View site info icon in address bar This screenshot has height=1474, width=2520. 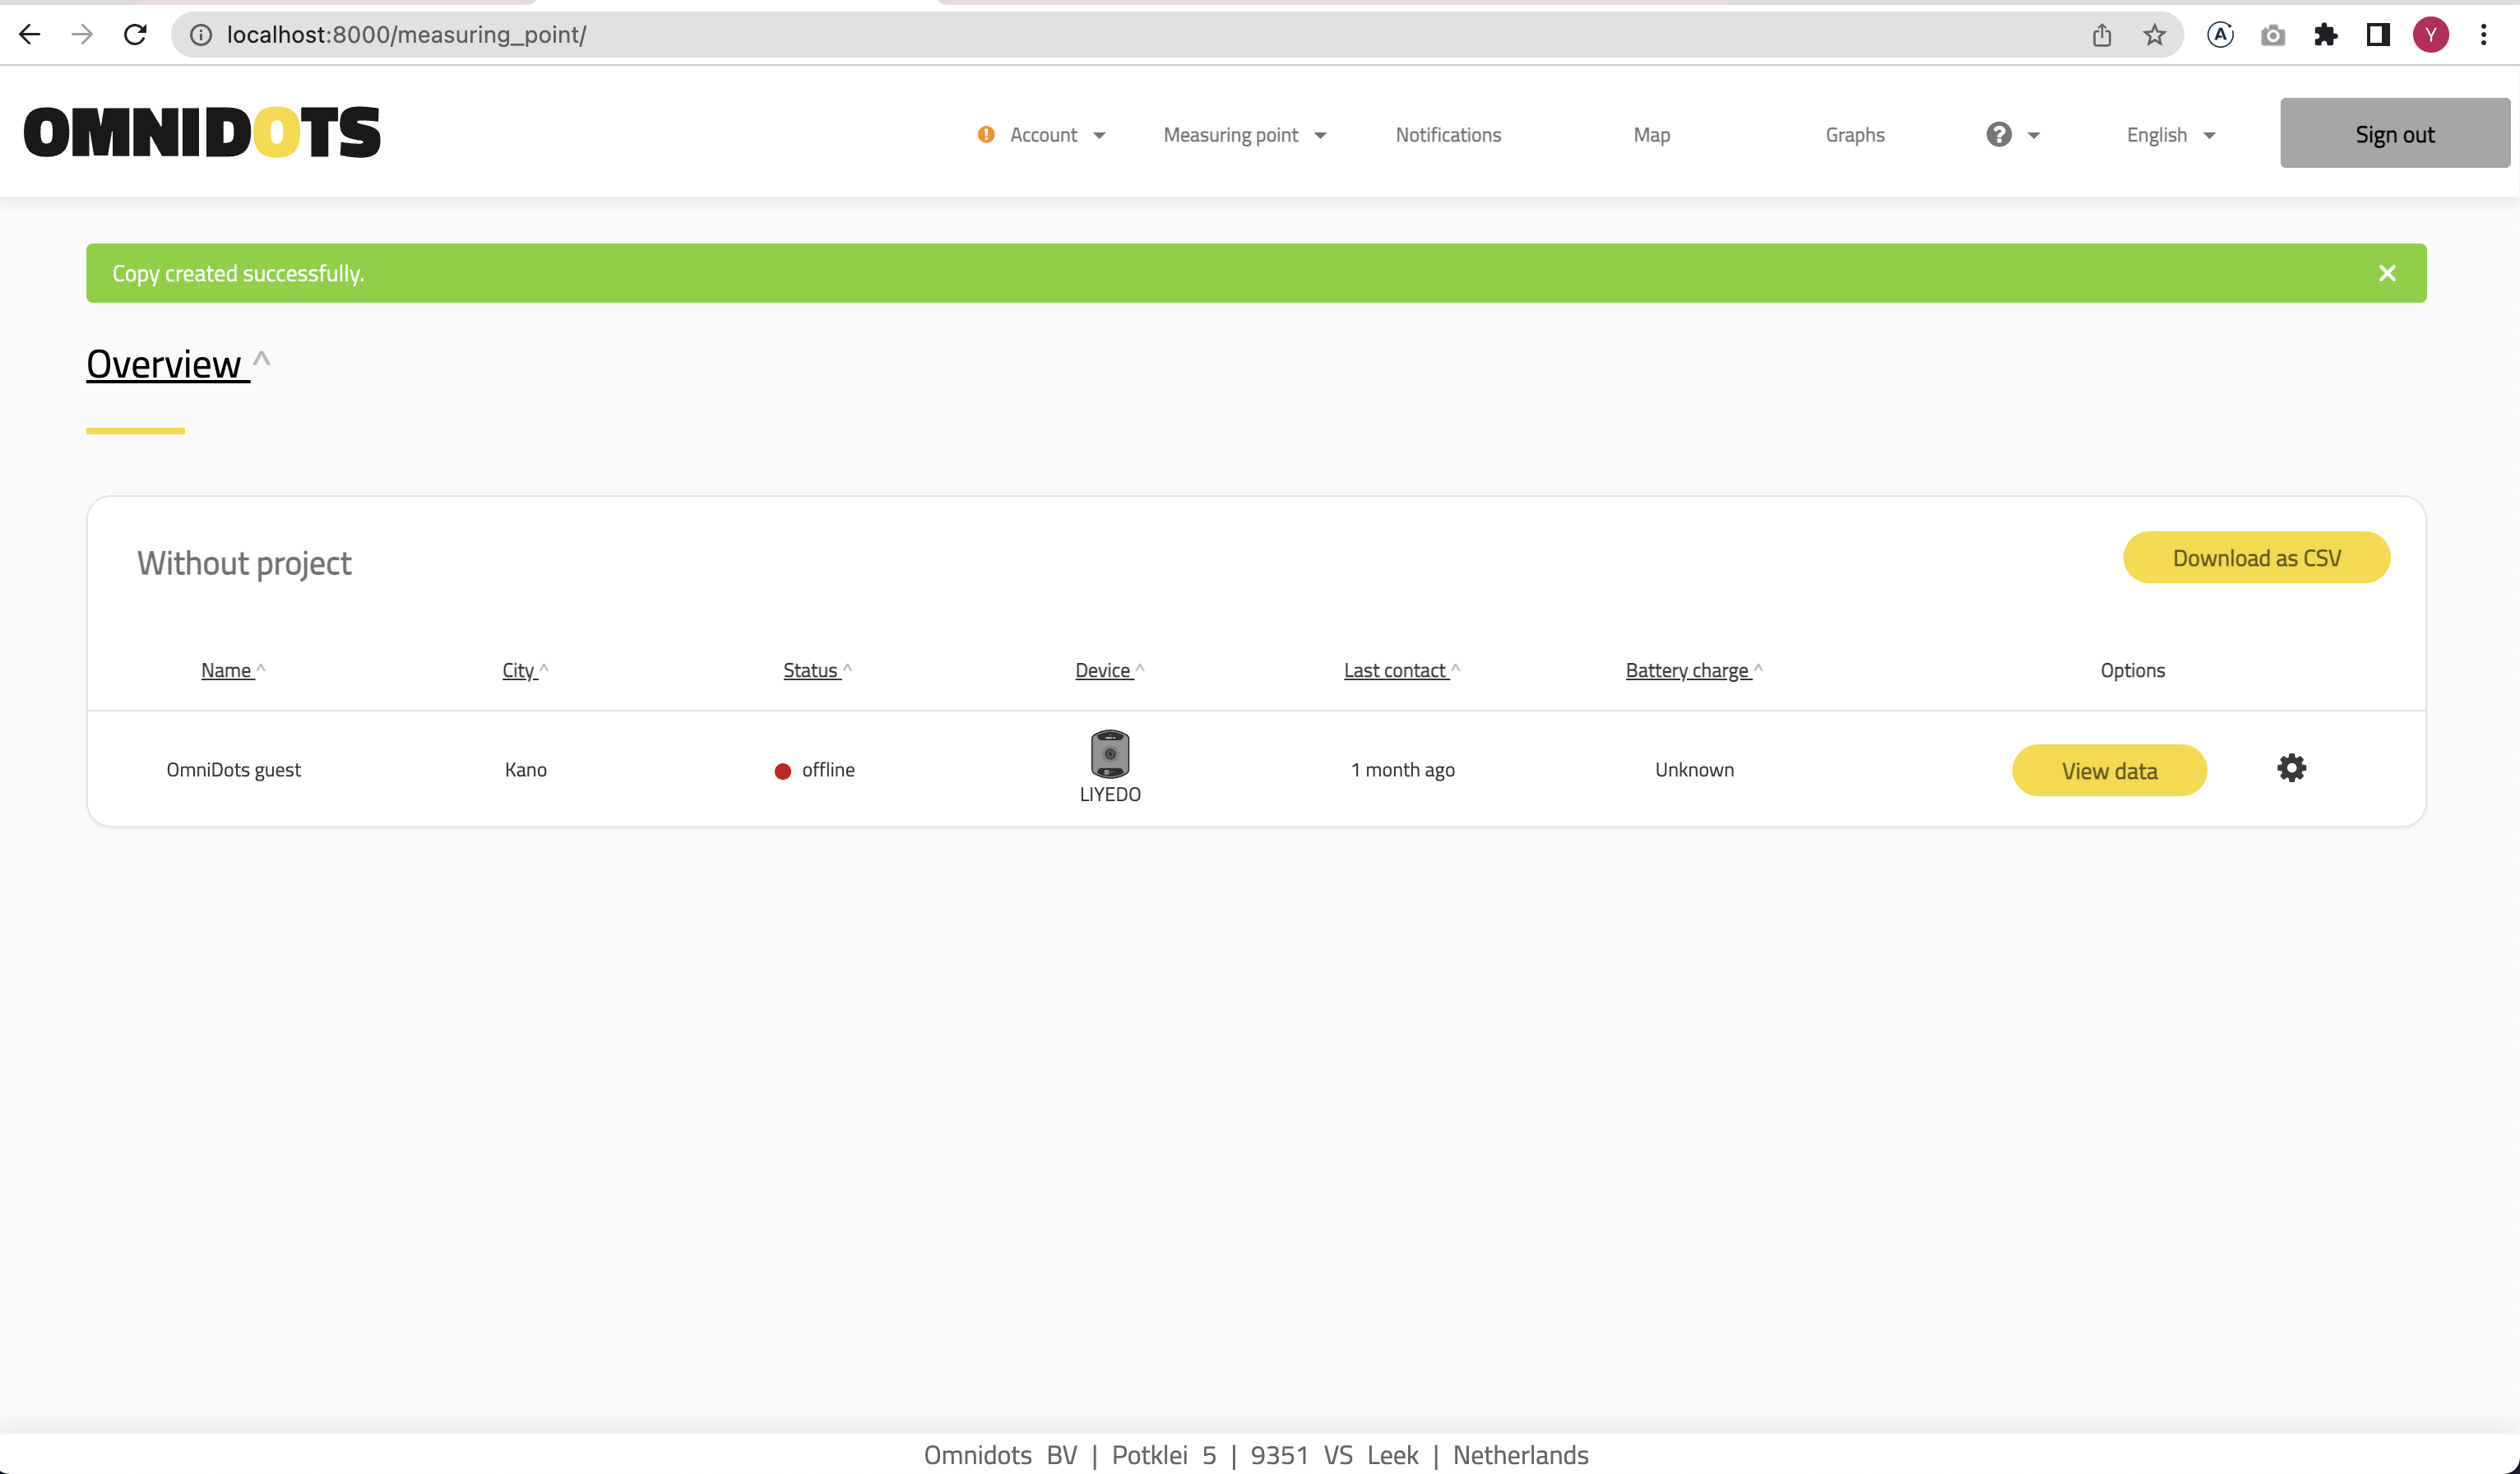tap(201, 35)
